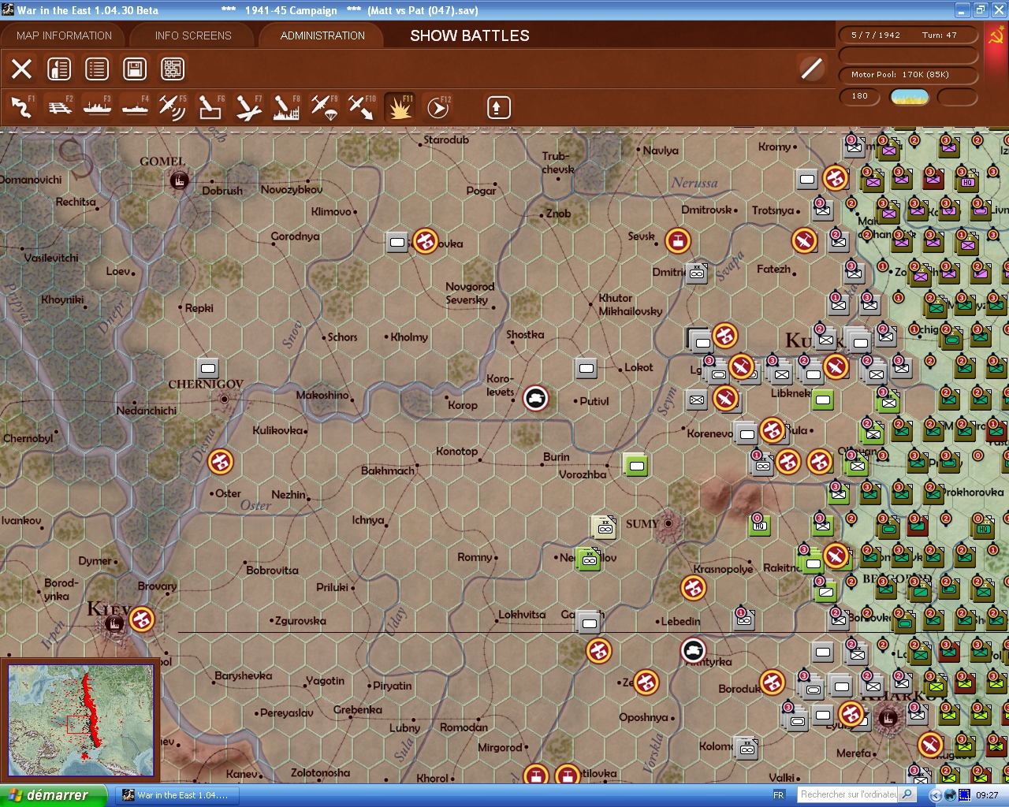Select the F7 bomb airfield mode icon
Viewport: 1009px width, 807px height.
click(248, 107)
